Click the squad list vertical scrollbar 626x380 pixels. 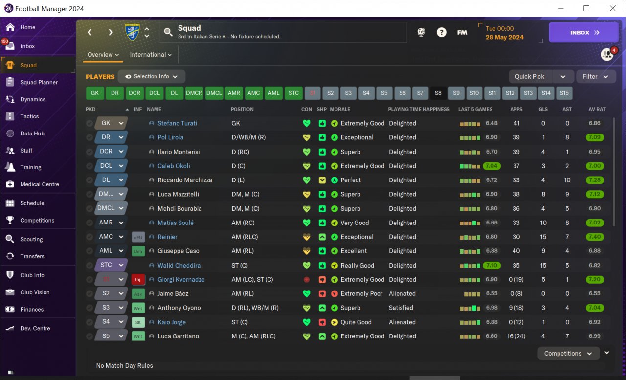pyautogui.click(x=614, y=171)
